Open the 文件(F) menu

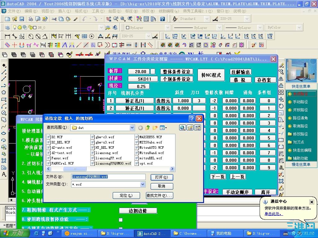[14, 11]
